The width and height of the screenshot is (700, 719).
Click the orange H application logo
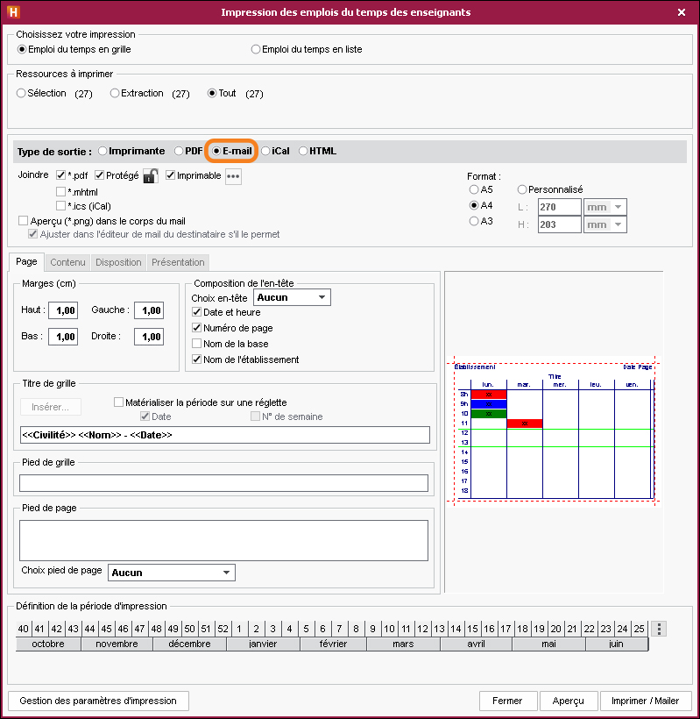13,12
